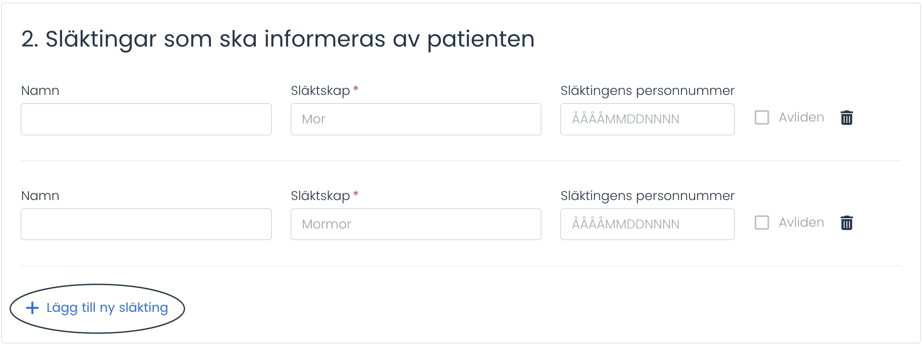923x346 pixels.
Task: Open the Släktskap field showing Mor
Action: tap(416, 119)
